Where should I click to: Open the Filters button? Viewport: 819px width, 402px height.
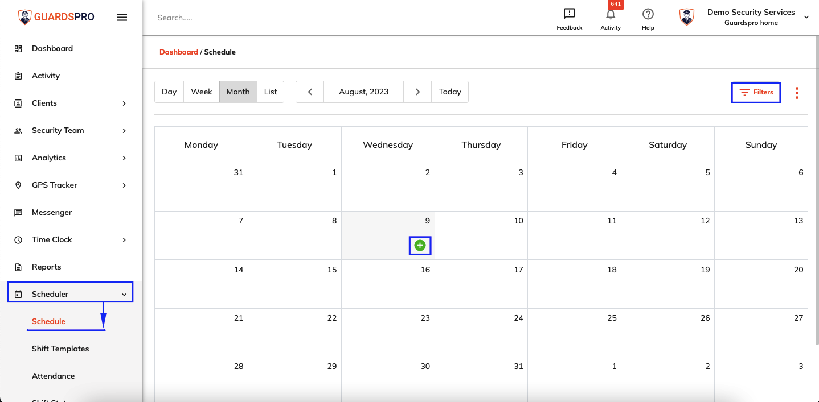756,92
